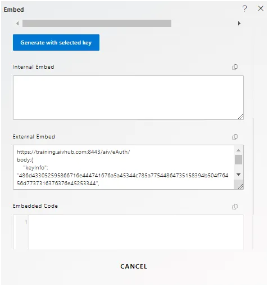Click the External Embed resize handle
The image size is (268, 286).
240,186
